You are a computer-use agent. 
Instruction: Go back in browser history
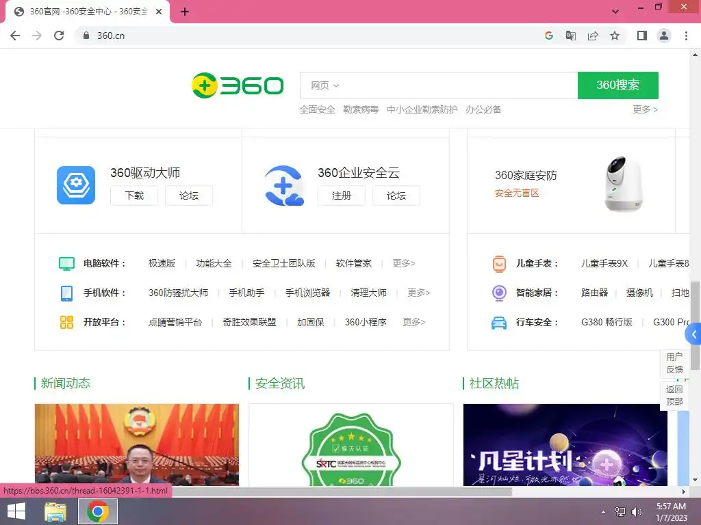15,36
